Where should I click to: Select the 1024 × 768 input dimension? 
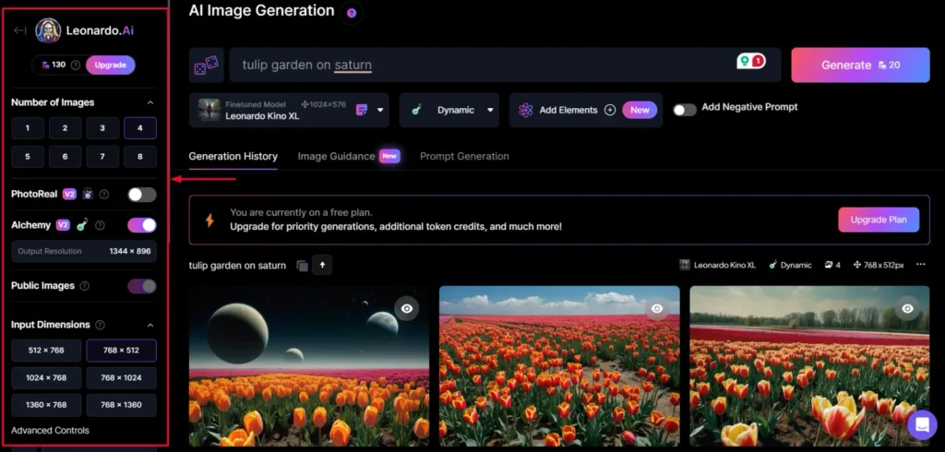pyautogui.click(x=46, y=377)
